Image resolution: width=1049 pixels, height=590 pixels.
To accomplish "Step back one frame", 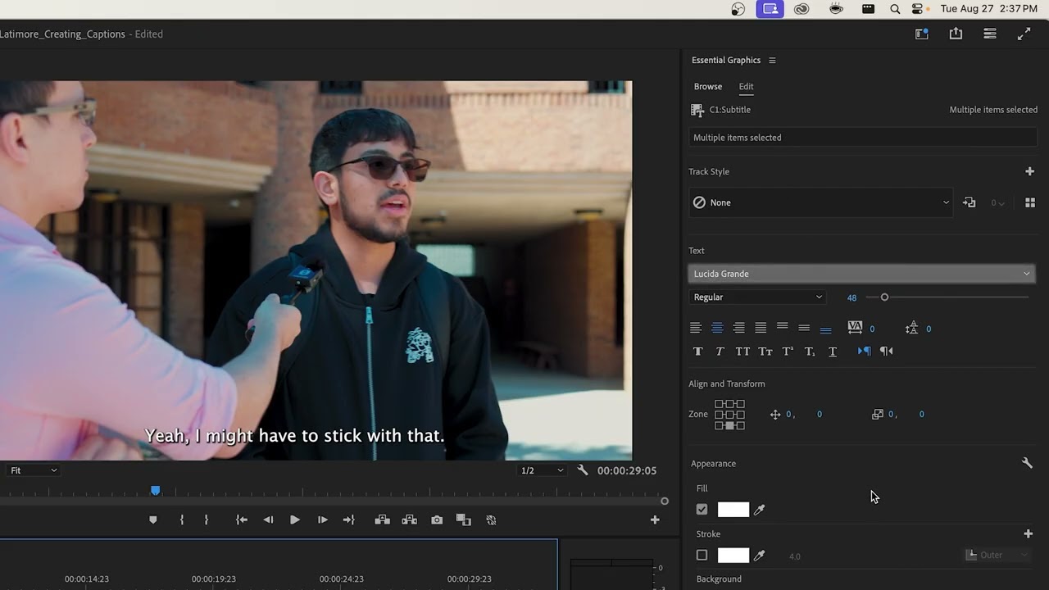I will click(x=268, y=520).
